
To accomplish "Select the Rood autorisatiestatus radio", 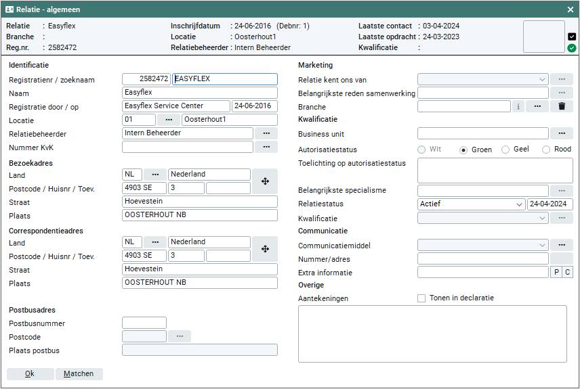I will (546, 150).
